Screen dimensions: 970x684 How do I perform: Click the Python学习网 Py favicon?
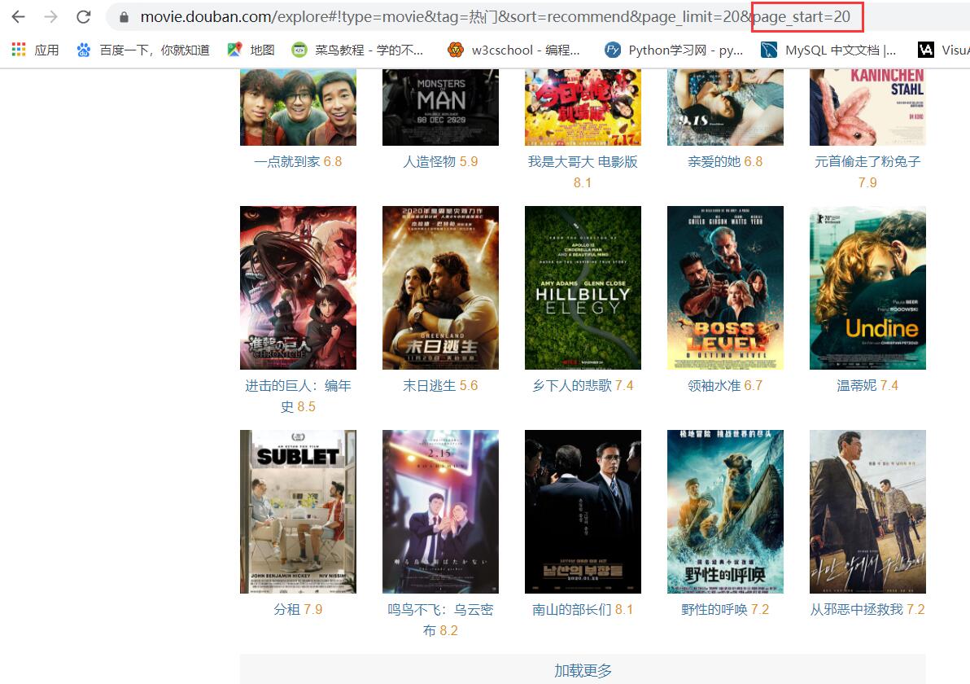[x=613, y=50]
